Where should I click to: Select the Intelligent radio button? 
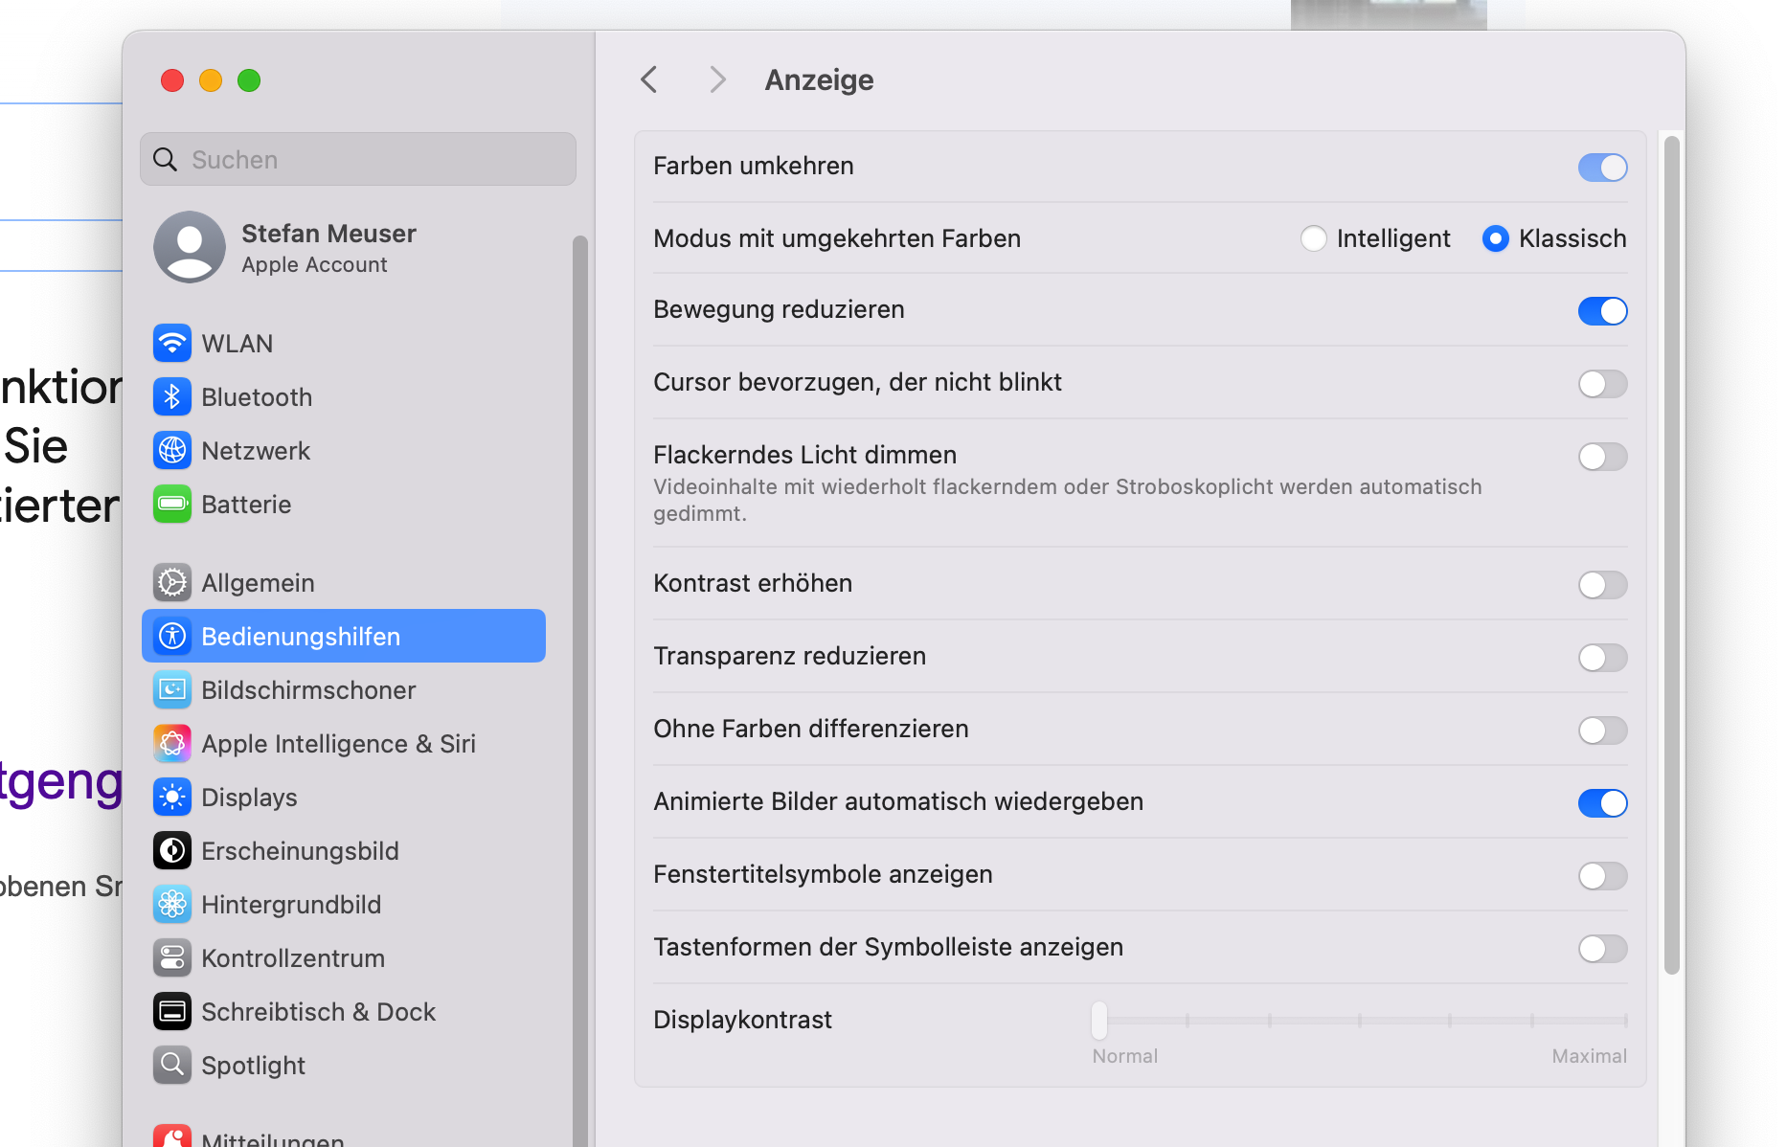[1314, 238]
